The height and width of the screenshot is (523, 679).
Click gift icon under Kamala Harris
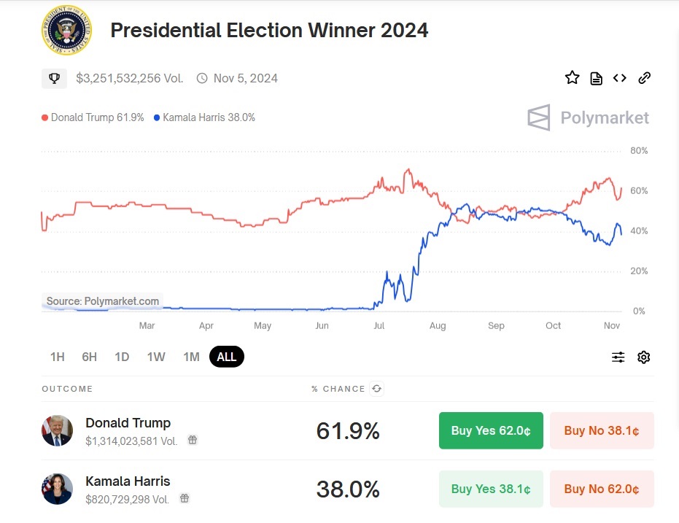click(x=185, y=499)
